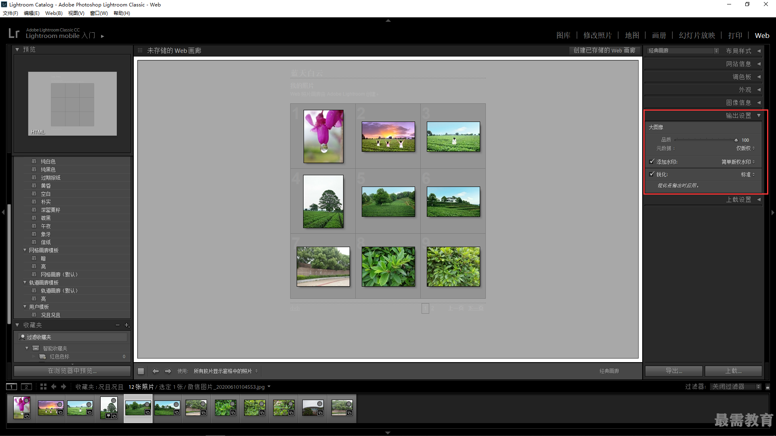Click the 品质 quality slider track
776x436 pixels.
[x=706, y=140]
